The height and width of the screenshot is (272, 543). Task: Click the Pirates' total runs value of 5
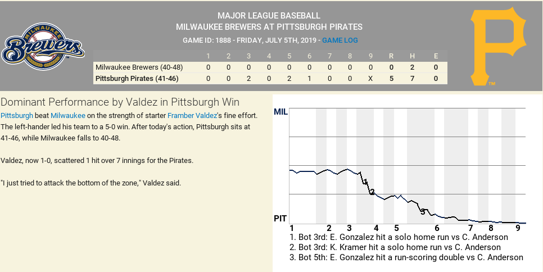(391, 79)
